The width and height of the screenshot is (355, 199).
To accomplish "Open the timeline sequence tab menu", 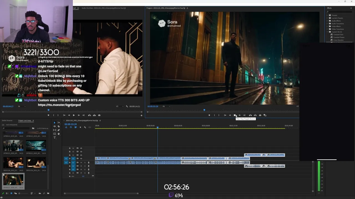I will [x=100, y=121].
